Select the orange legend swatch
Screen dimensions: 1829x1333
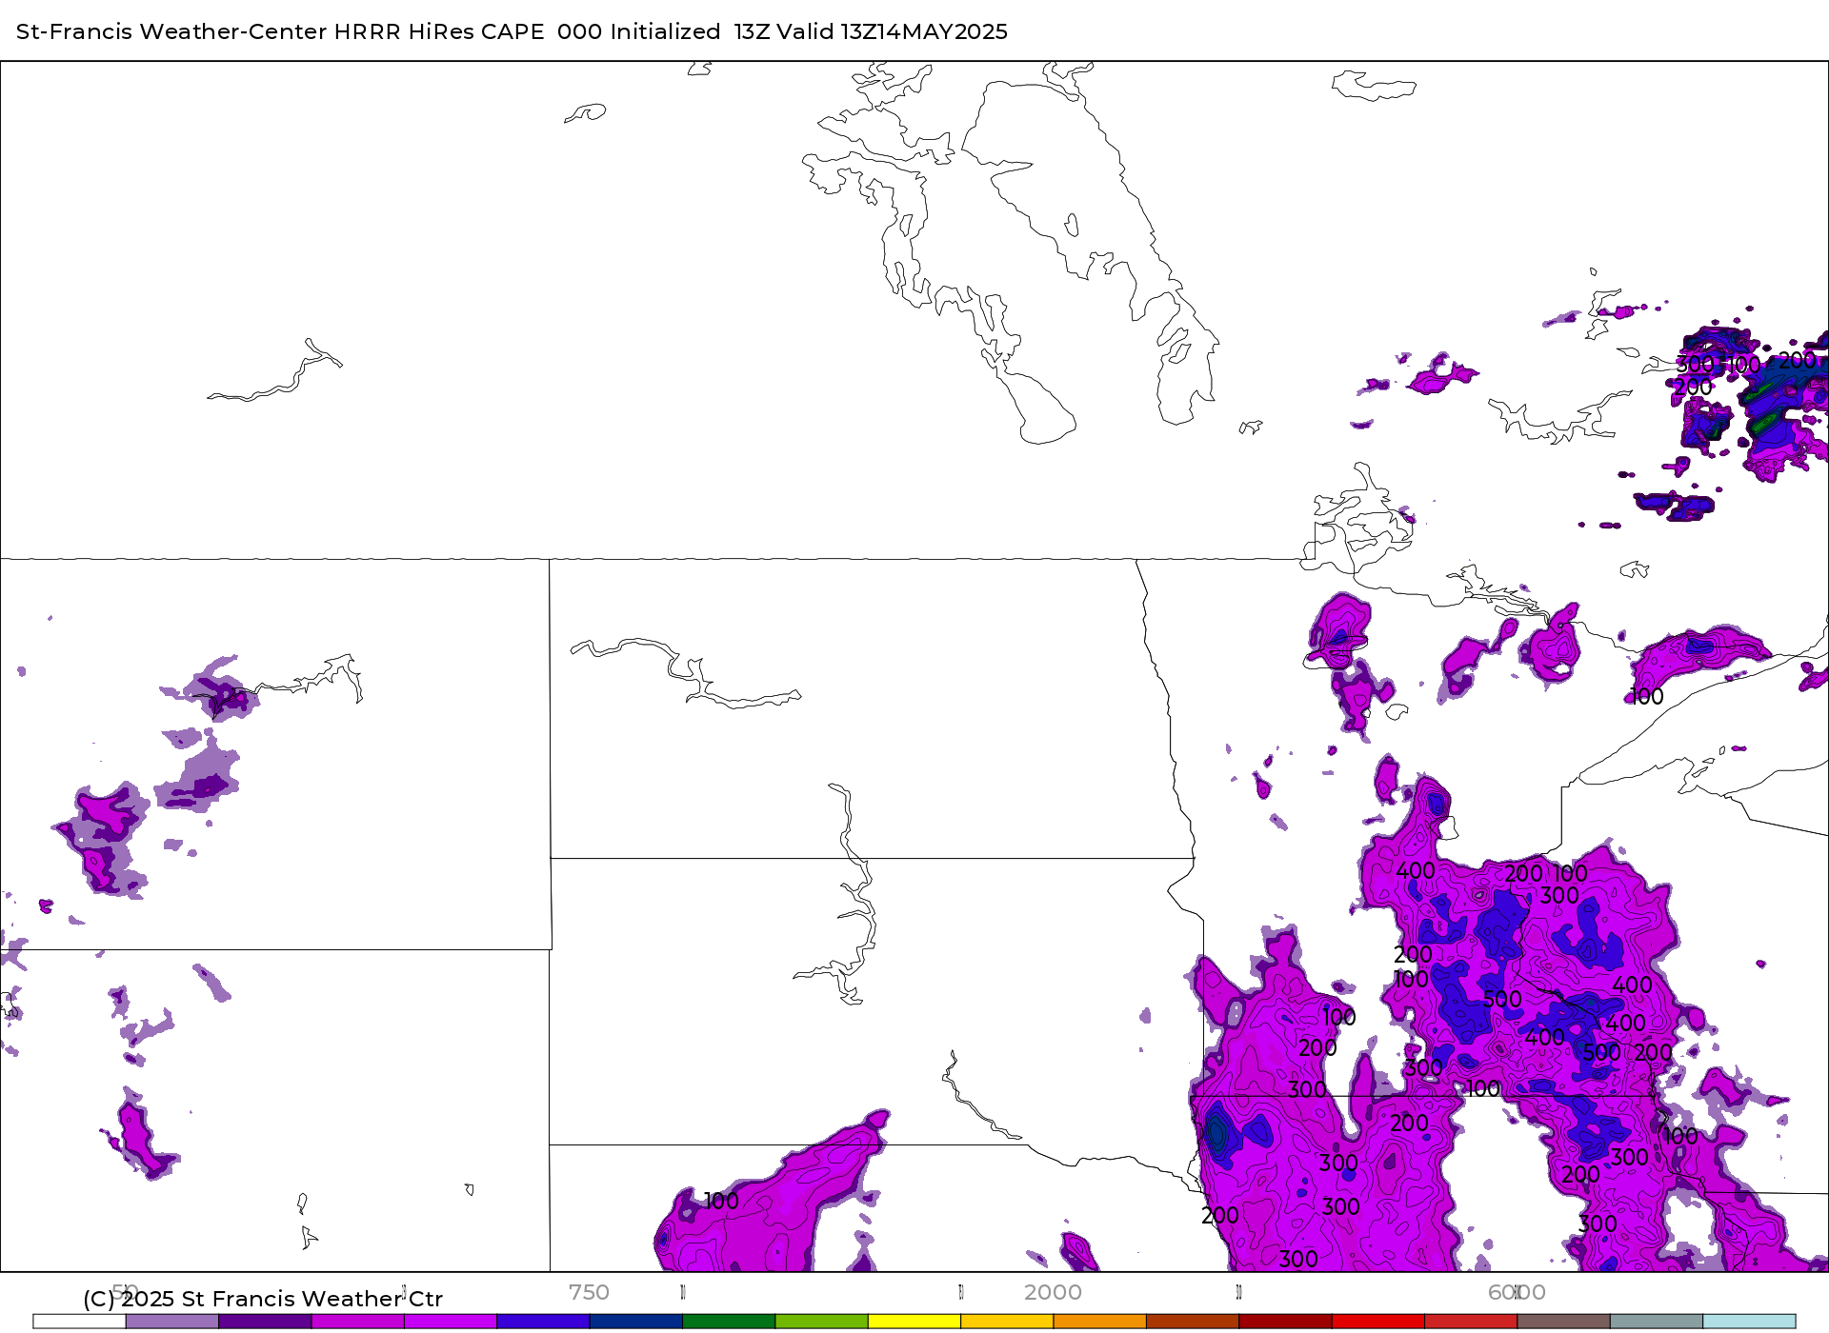[x=1100, y=1322]
